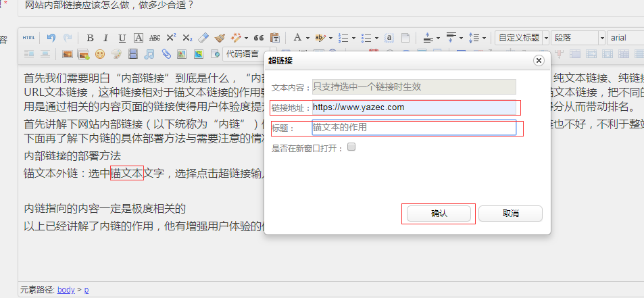Insert Google map with G icon
This screenshot has width=644, height=298.
(x=199, y=54)
